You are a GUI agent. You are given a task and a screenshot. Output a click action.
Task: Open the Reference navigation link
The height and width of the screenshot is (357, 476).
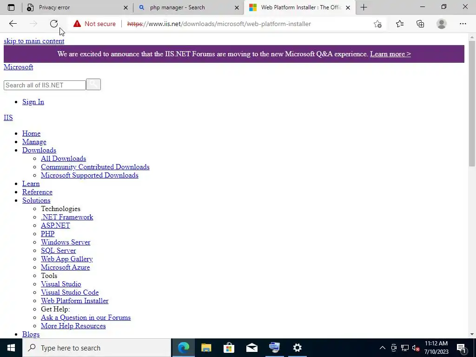click(37, 192)
